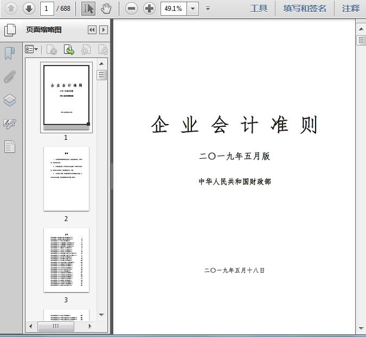Click the rotate pages clockwise icon
Screen dimensions: 366x337
point(103,50)
